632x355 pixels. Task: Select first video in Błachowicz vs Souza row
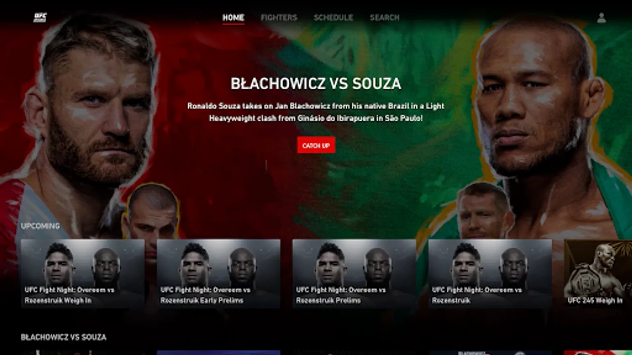pyautogui.click(x=83, y=353)
